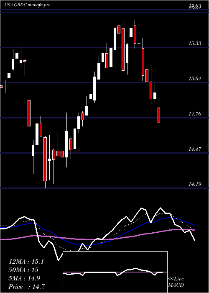The width and height of the screenshot is (209, 293).
Task: Click the '<<Live MACD' label
Action: pos(176,282)
